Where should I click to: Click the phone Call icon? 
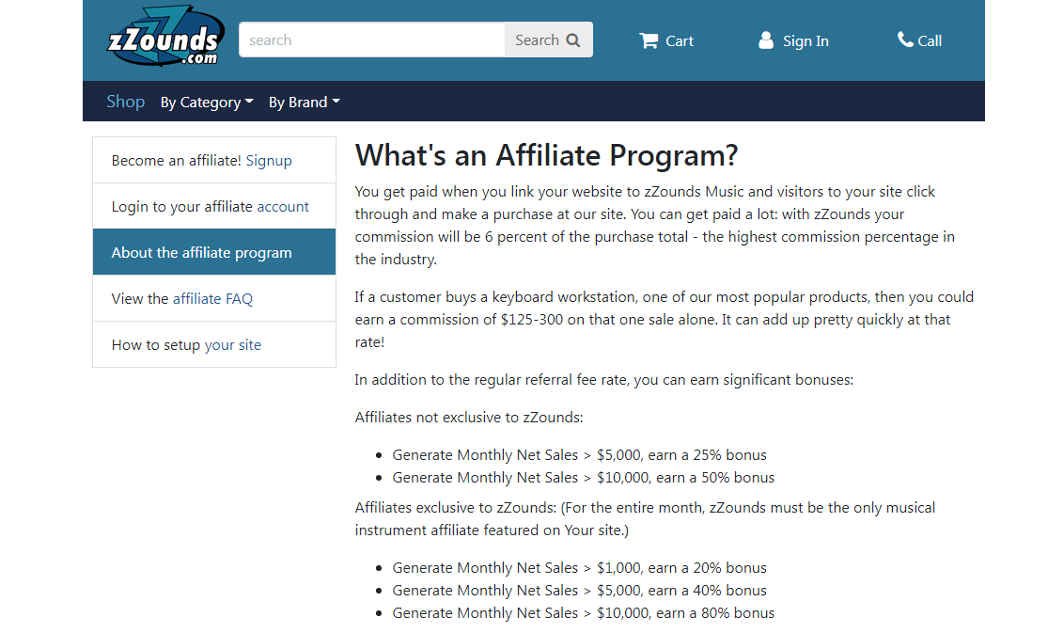coord(905,40)
